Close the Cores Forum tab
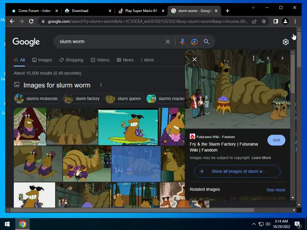The width and height of the screenshot is (307, 230). tap(57, 11)
